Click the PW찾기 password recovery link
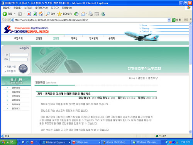Image resolution: width=193 pixels, height=145 pixels. tap(11, 71)
